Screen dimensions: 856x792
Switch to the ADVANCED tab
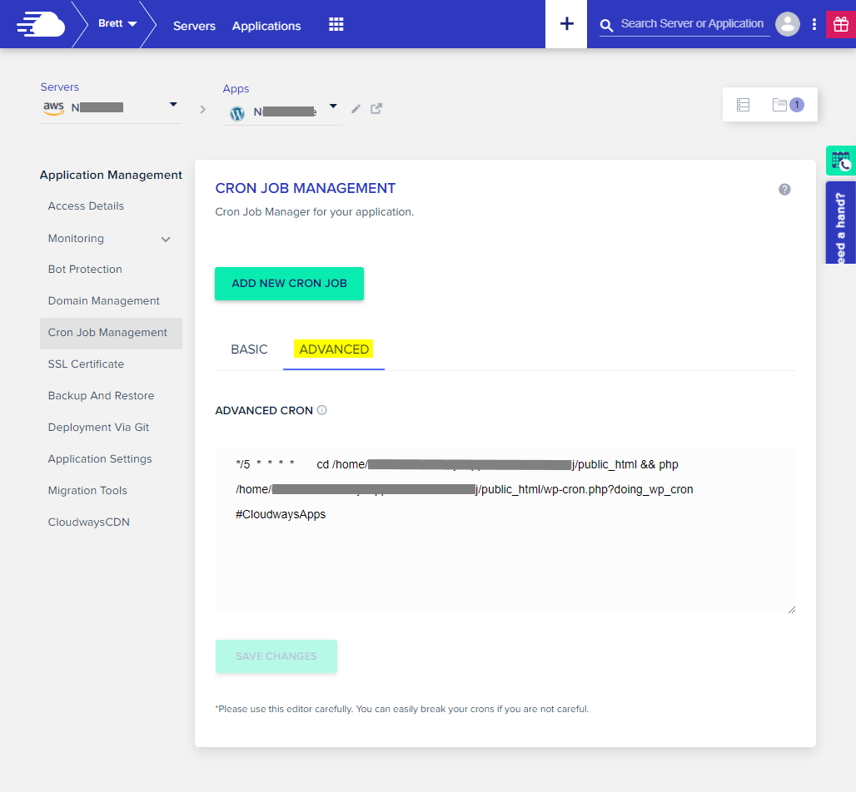[x=334, y=349]
